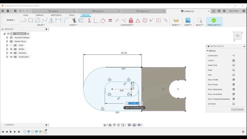Click the dimension value input field

tap(134, 103)
